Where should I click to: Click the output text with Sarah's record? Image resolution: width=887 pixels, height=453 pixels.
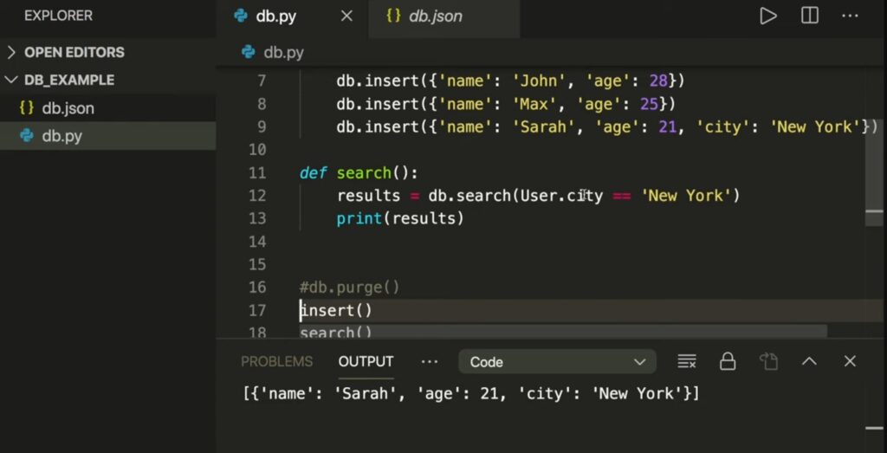tap(471, 393)
